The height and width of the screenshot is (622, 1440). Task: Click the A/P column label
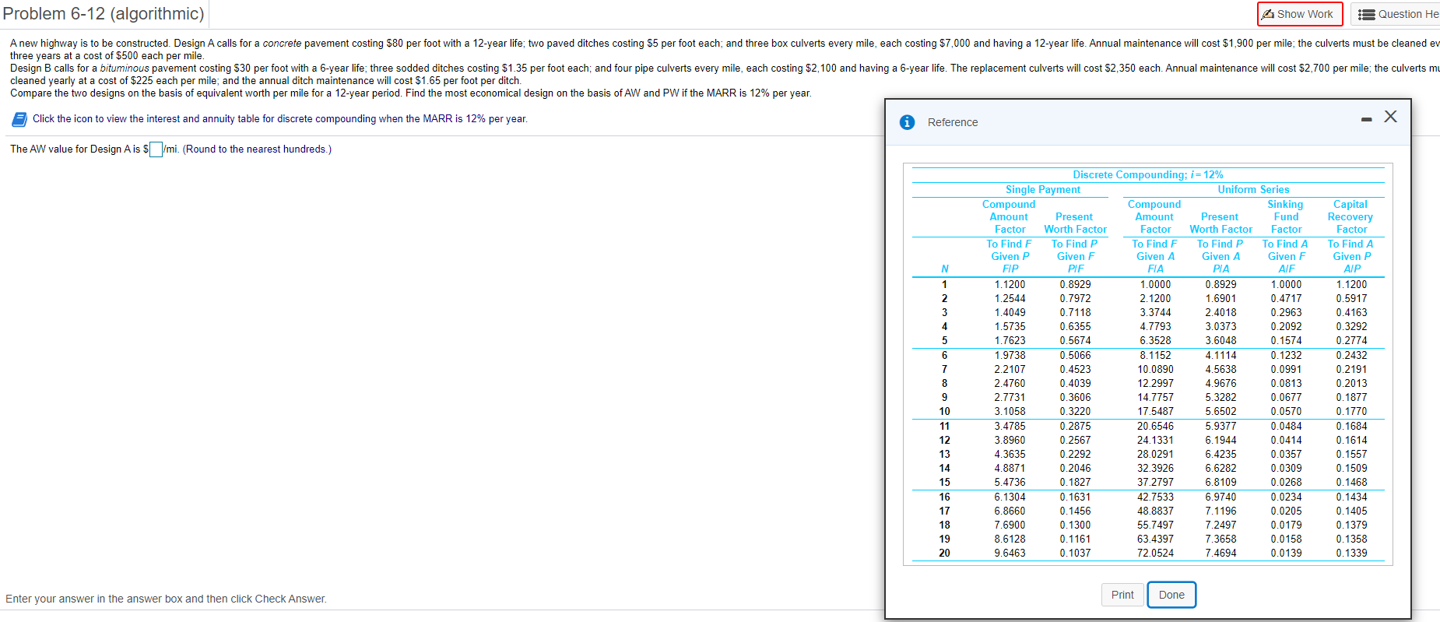point(1352,269)
